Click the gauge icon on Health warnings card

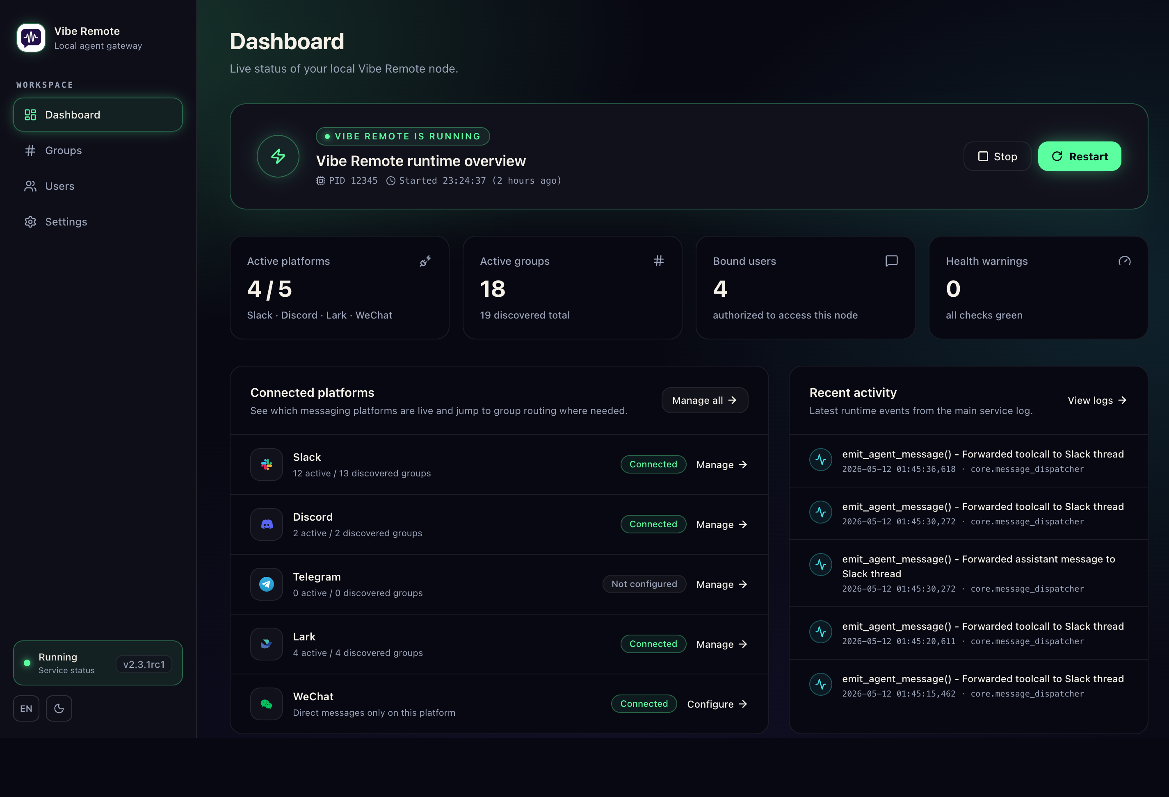point(1125,261)
